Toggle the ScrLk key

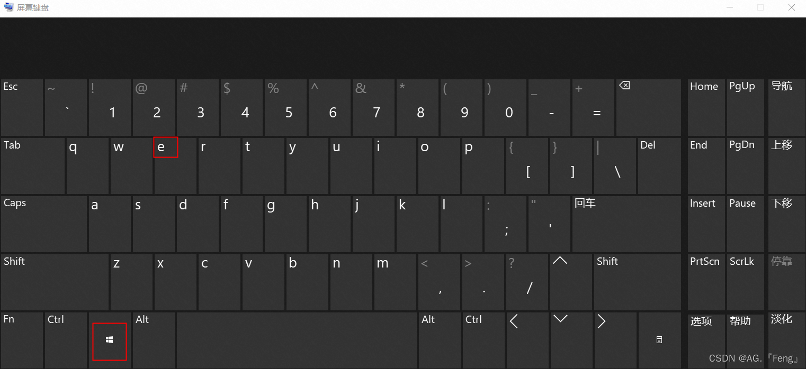745,281
